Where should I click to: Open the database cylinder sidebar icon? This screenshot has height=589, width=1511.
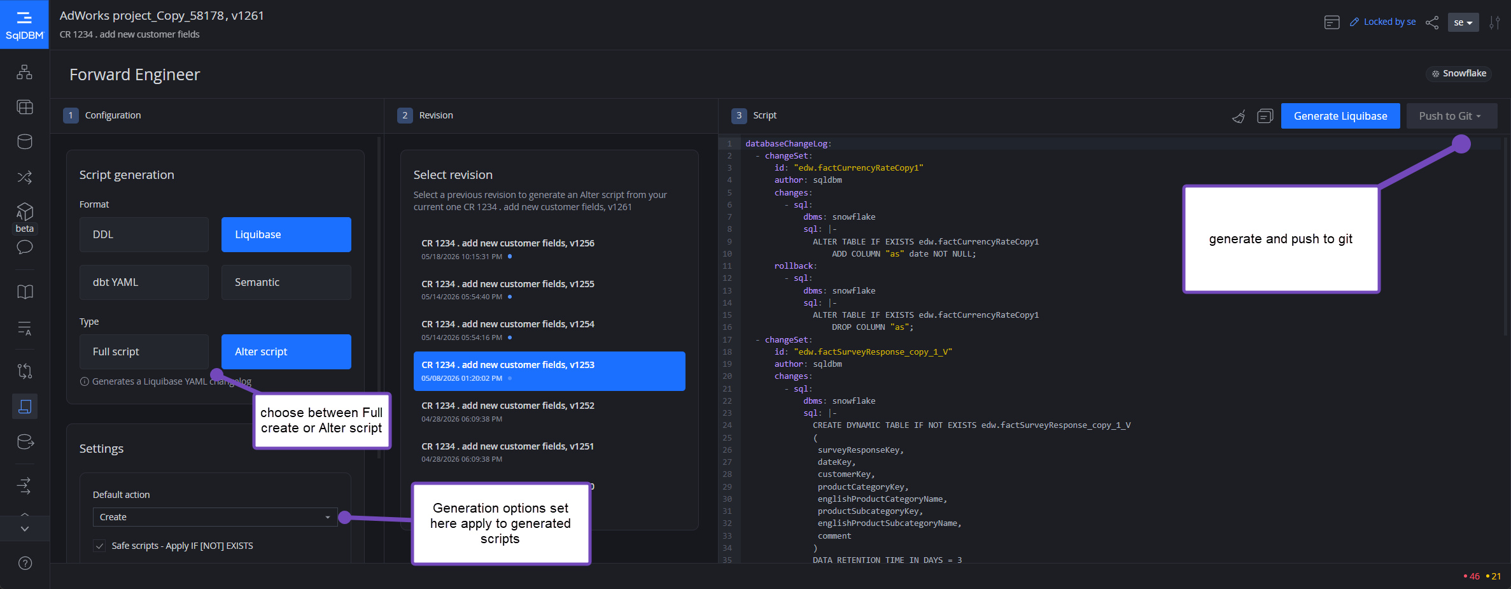point(24,141)
